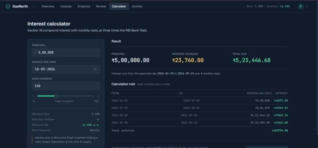Click the Statutory 16.50% rate indicator
This screenshot has width=318, height=148.
[x=278, y=6]
